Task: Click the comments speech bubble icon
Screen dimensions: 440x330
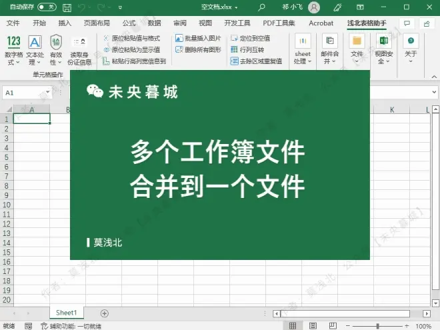Action: pyautogui.click(x=407, y=23)
